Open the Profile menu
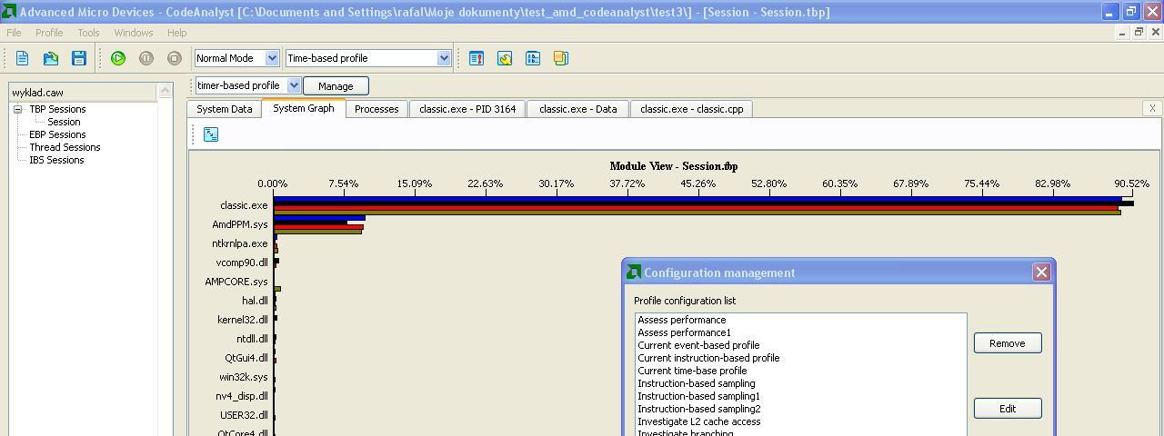The width and height of the screenshot is (1164, 436). point(49,33)
